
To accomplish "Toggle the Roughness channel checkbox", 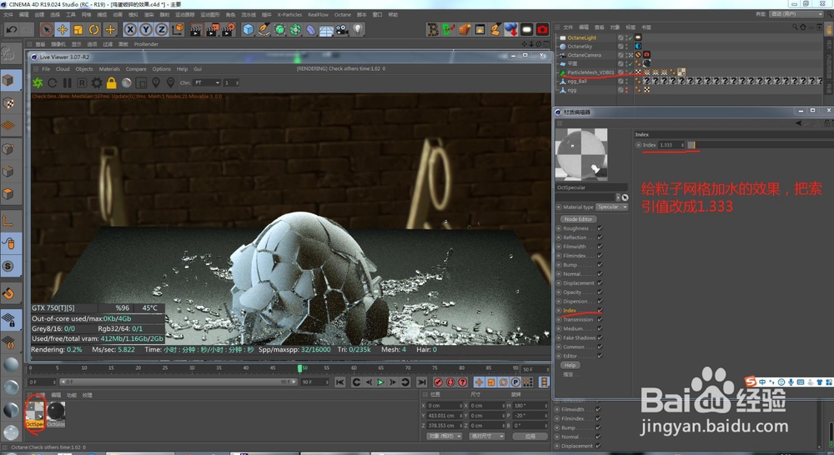I will tap(600, 228).
